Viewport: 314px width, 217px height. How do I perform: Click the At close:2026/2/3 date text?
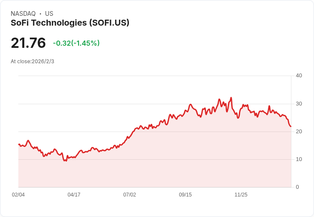[x=32, y=62]
